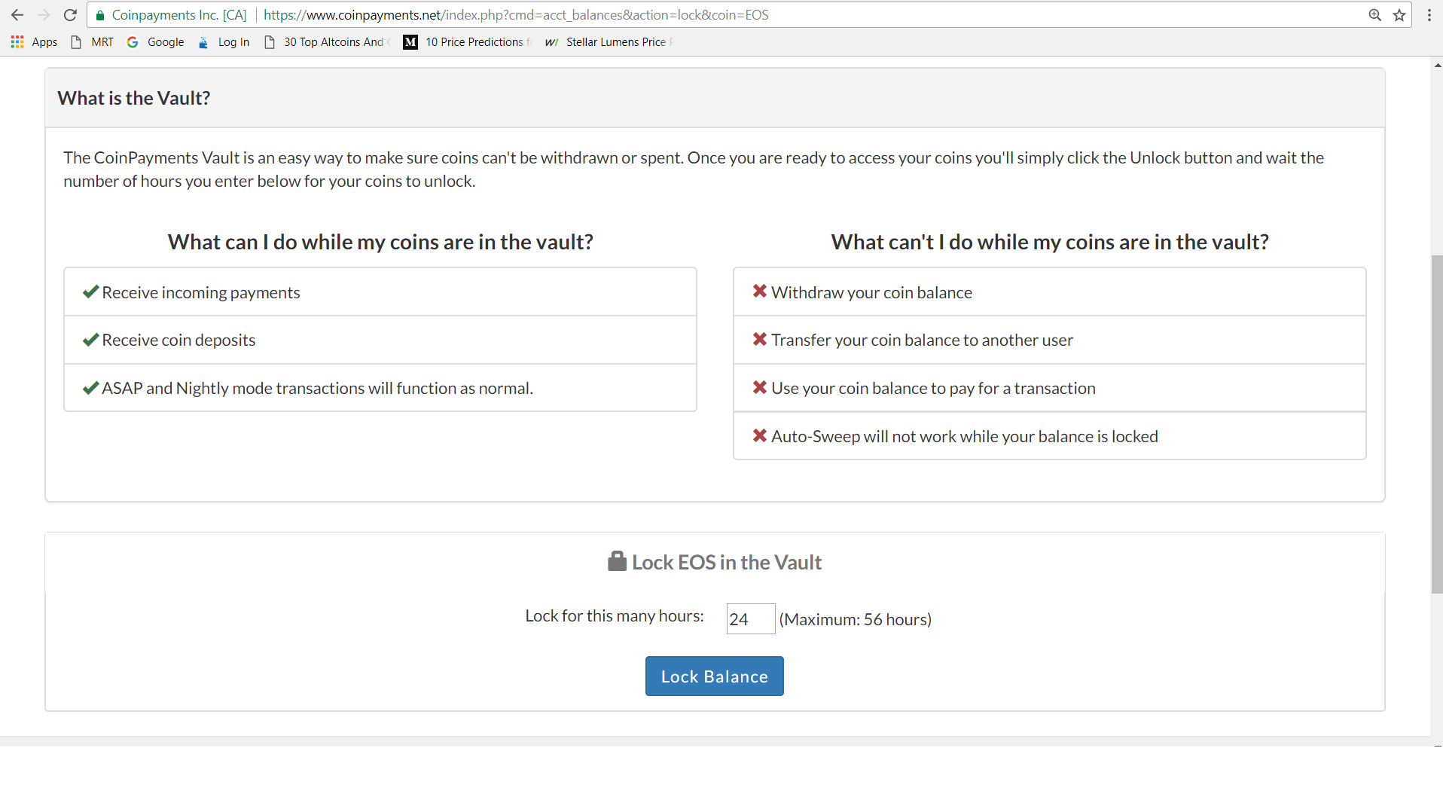The image size is (1443, 800).
Task: Click the red X beside Withdraw your coin balance
Action: click(x=759, y=291)
